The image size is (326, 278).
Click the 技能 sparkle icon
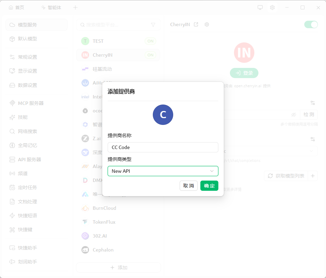(12, 117)
